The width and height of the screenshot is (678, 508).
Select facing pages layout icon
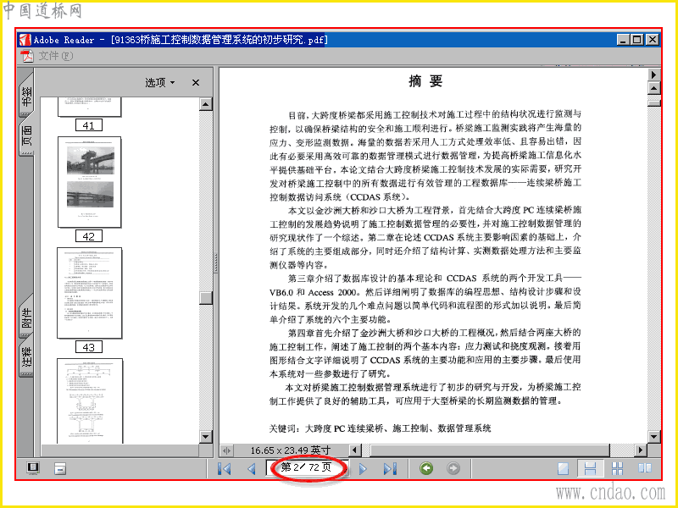click(645, 468)
